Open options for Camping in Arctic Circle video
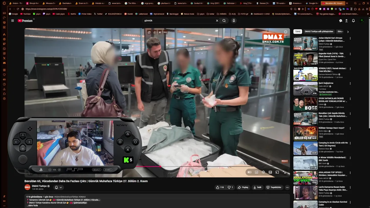370x208 pixels. tap(350, 143)
